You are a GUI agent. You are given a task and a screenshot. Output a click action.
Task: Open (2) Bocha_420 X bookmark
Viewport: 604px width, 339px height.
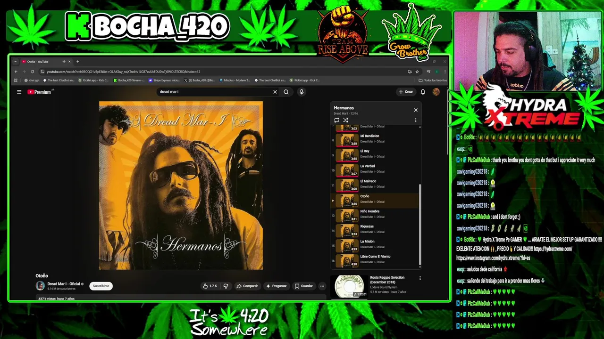pos(200,80)
